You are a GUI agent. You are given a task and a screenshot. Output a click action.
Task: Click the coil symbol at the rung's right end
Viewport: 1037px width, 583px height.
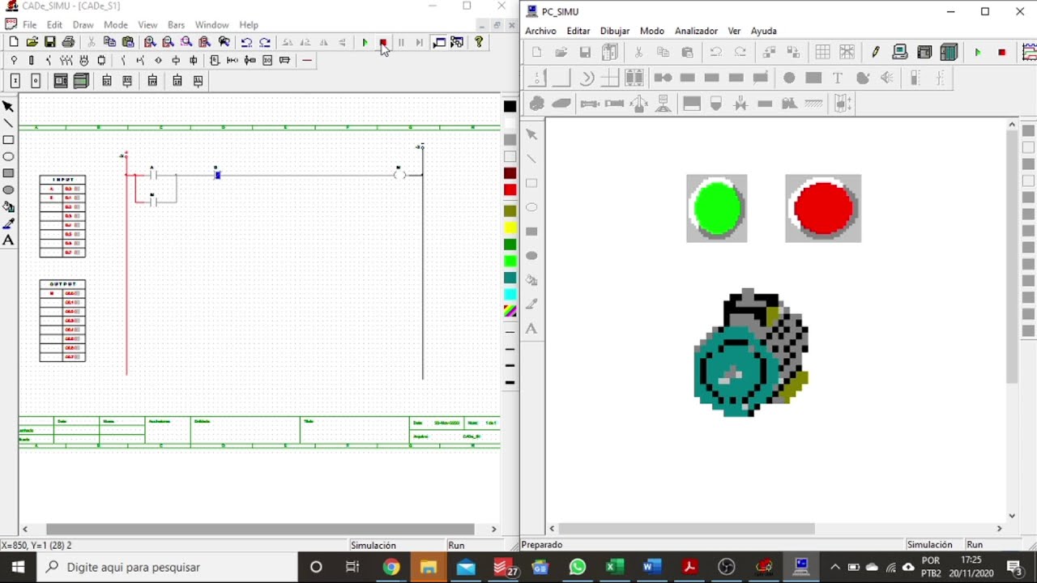[x=399, y=174]
